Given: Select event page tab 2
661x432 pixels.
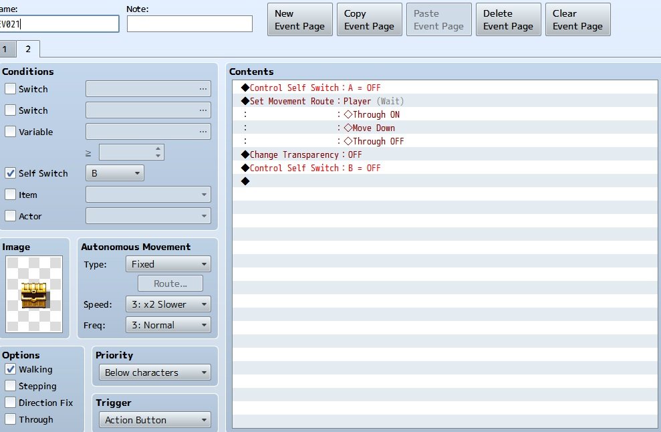Looking at the screenshot, I should tap(28, 49).
